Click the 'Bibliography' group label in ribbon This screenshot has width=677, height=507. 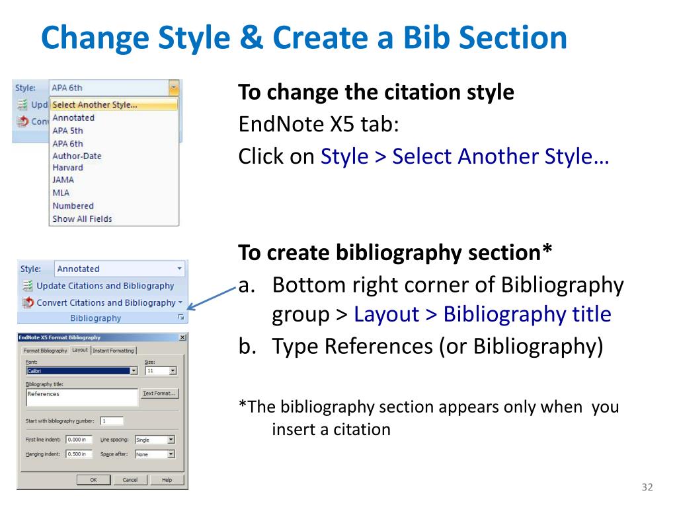pyautogui.click(x=95, y=318)
